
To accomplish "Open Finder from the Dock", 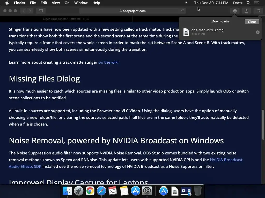I will point(67,191).
